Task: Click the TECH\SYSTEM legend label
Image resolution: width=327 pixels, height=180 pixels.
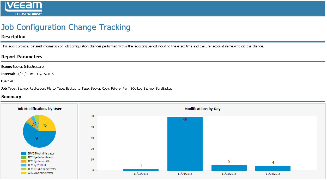Action: coord(37,165)
